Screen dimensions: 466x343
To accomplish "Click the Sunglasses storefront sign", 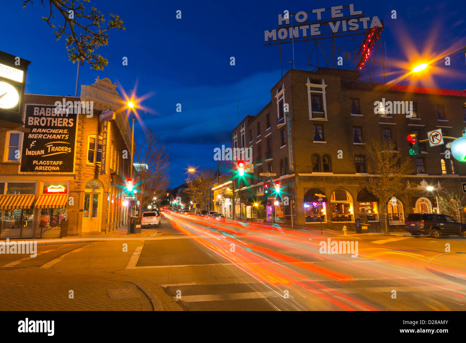I will (x=21, y=188).
